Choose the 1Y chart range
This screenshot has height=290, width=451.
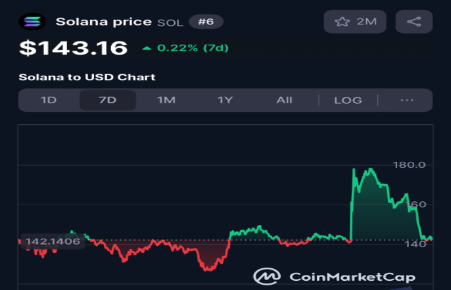point(225,100)
